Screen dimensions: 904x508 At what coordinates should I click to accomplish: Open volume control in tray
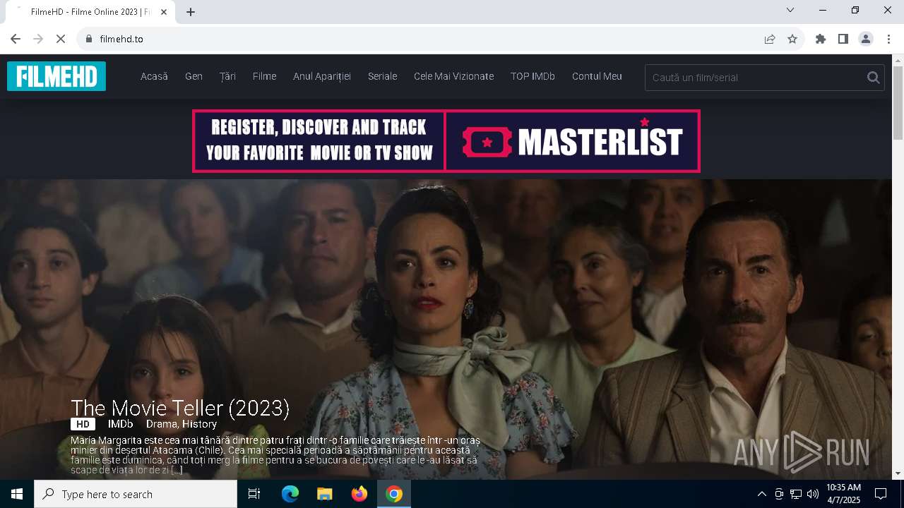tap(812, 494)
